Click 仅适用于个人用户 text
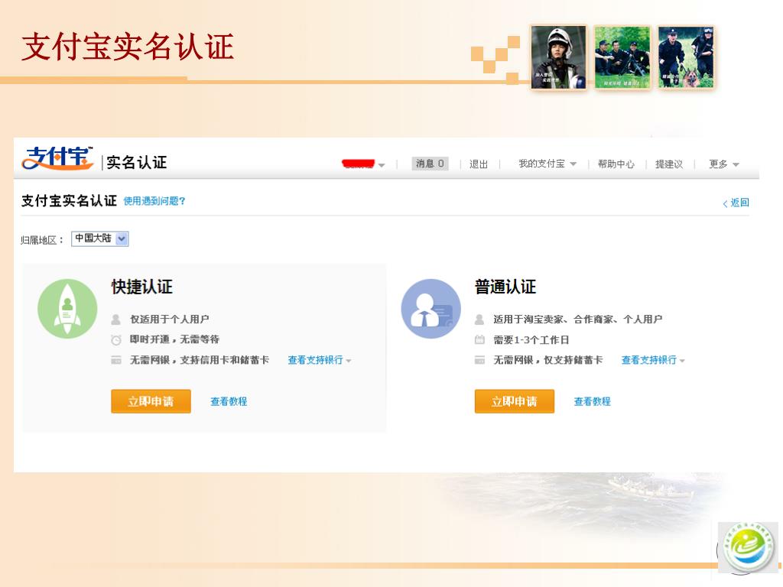This screenshot has height=587, width=783. (170, 319)
